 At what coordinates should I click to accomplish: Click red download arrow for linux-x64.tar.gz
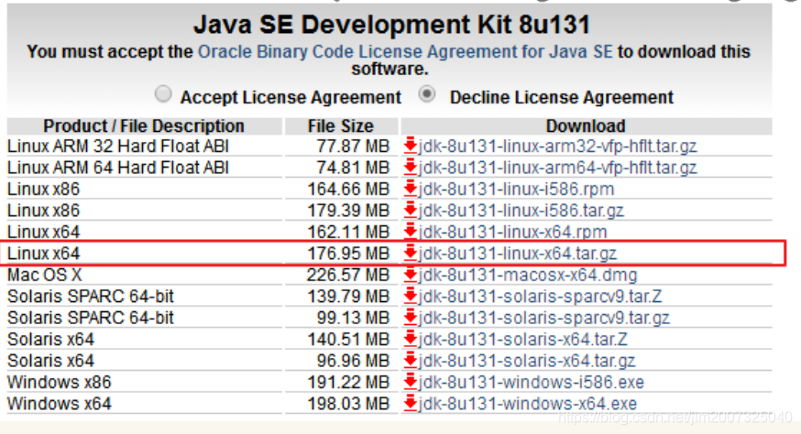coord(411,253)
